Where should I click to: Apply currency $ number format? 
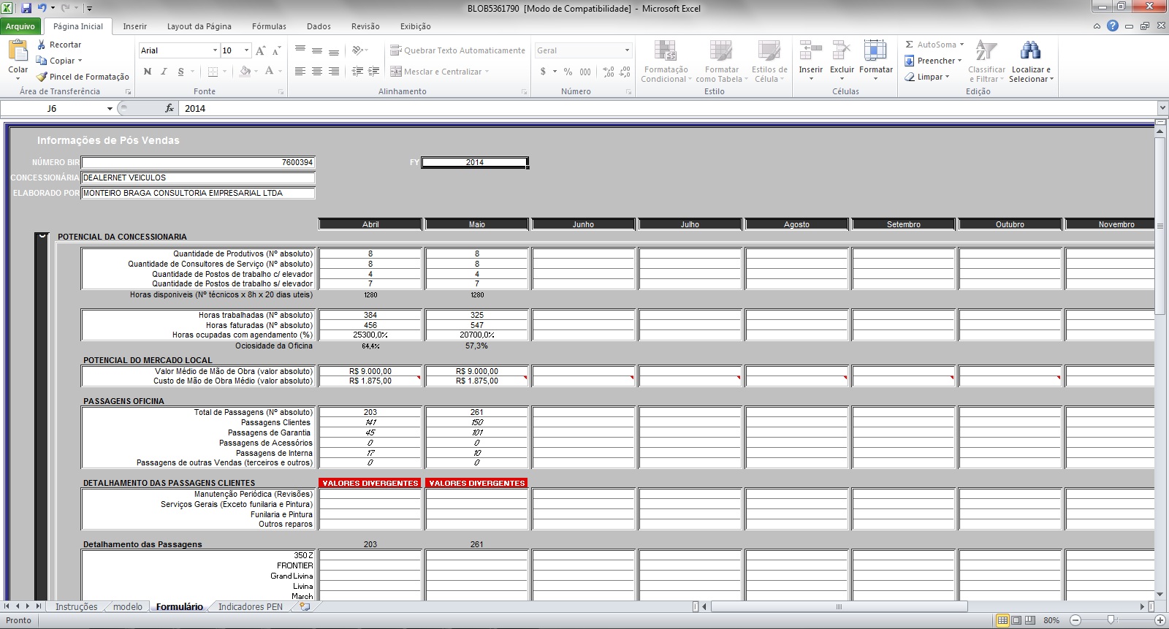[543, 72]
